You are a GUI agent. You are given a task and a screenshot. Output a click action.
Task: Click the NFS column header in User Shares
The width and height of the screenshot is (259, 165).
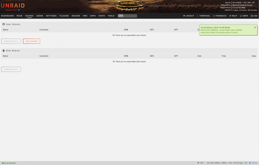click(x=152, y=30)
